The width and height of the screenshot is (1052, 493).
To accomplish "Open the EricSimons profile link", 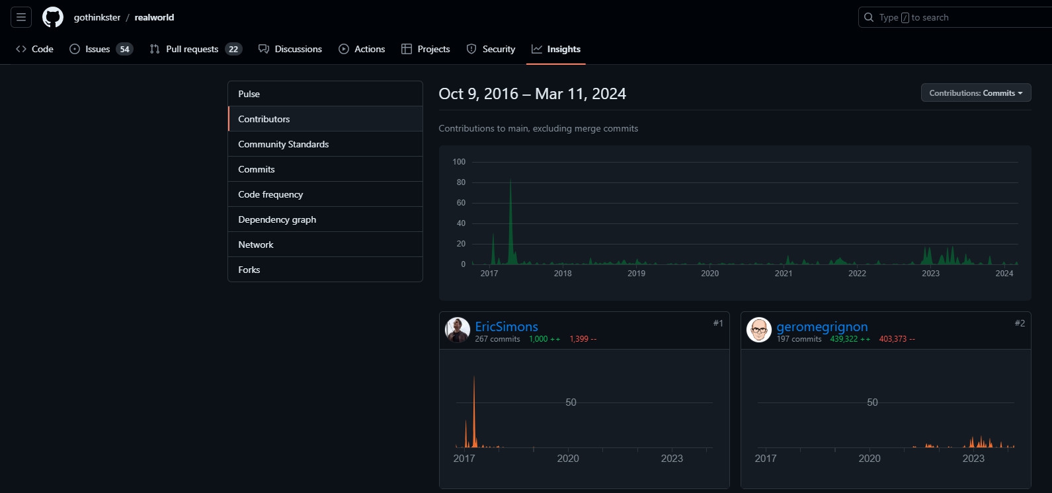I will (x=506, y=326).
